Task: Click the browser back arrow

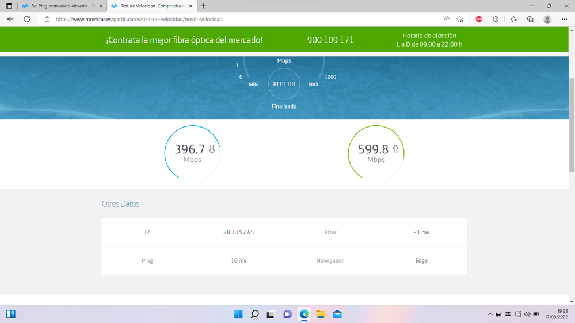Action: (x=10, y=19)
